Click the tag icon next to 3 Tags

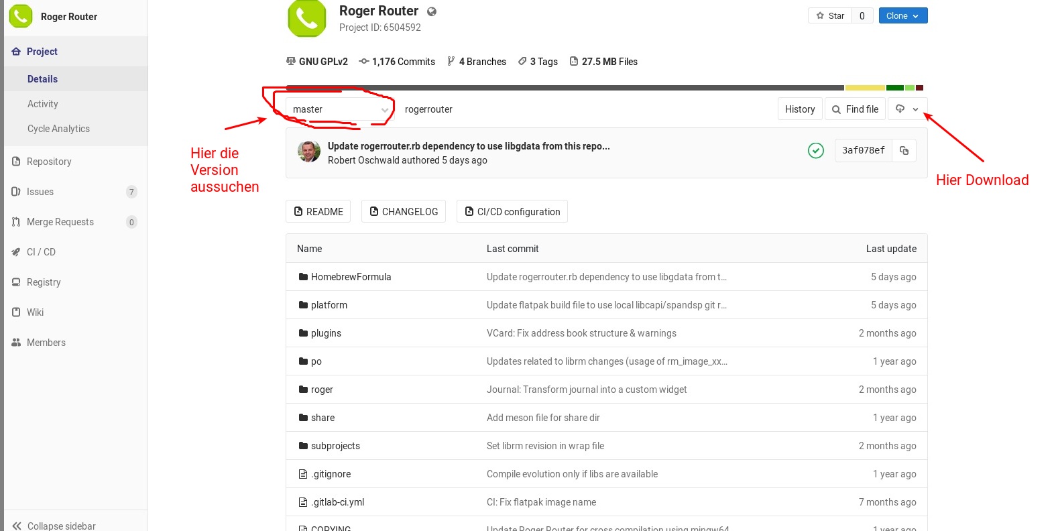coord(522,61)
